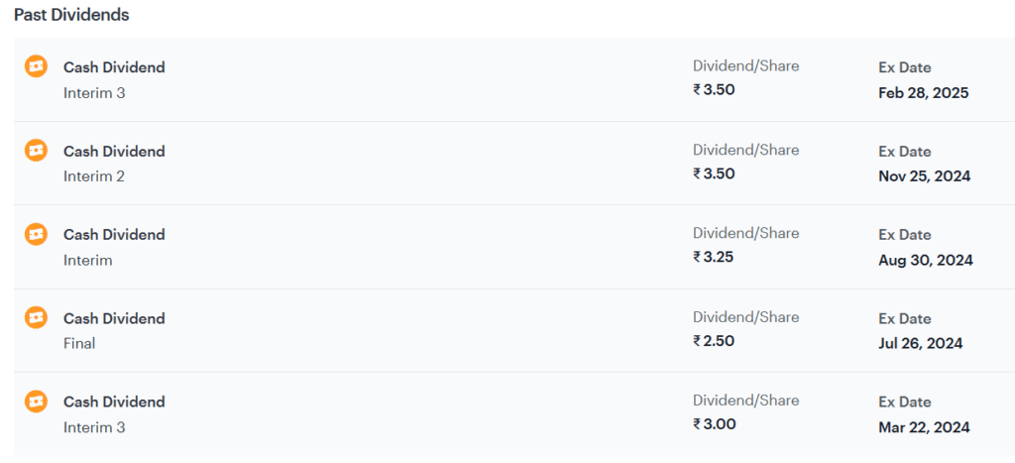This screenshot has height=463, width=1015.
Task: Click the Interim label in Aug 2024 row
Action: coord(87,261)
